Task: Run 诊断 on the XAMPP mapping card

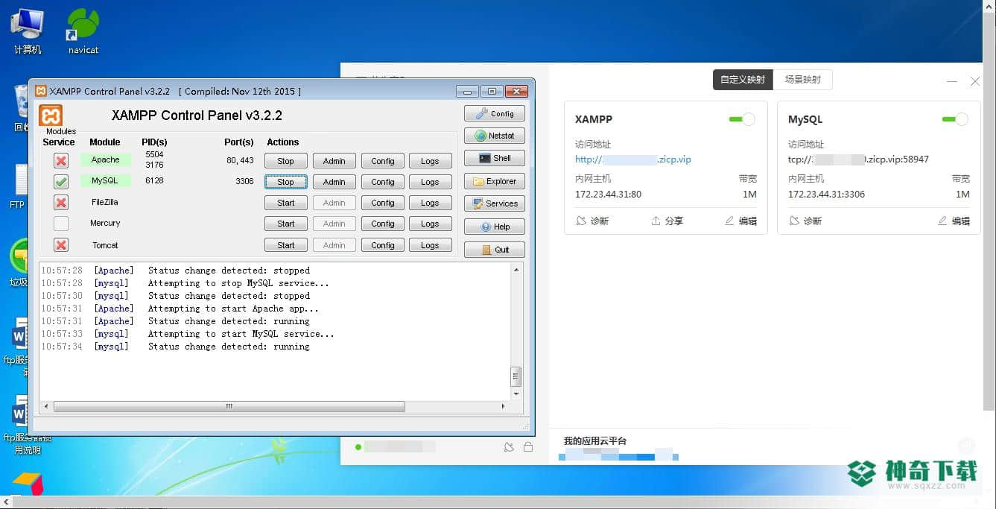Action: coord(592,221)
